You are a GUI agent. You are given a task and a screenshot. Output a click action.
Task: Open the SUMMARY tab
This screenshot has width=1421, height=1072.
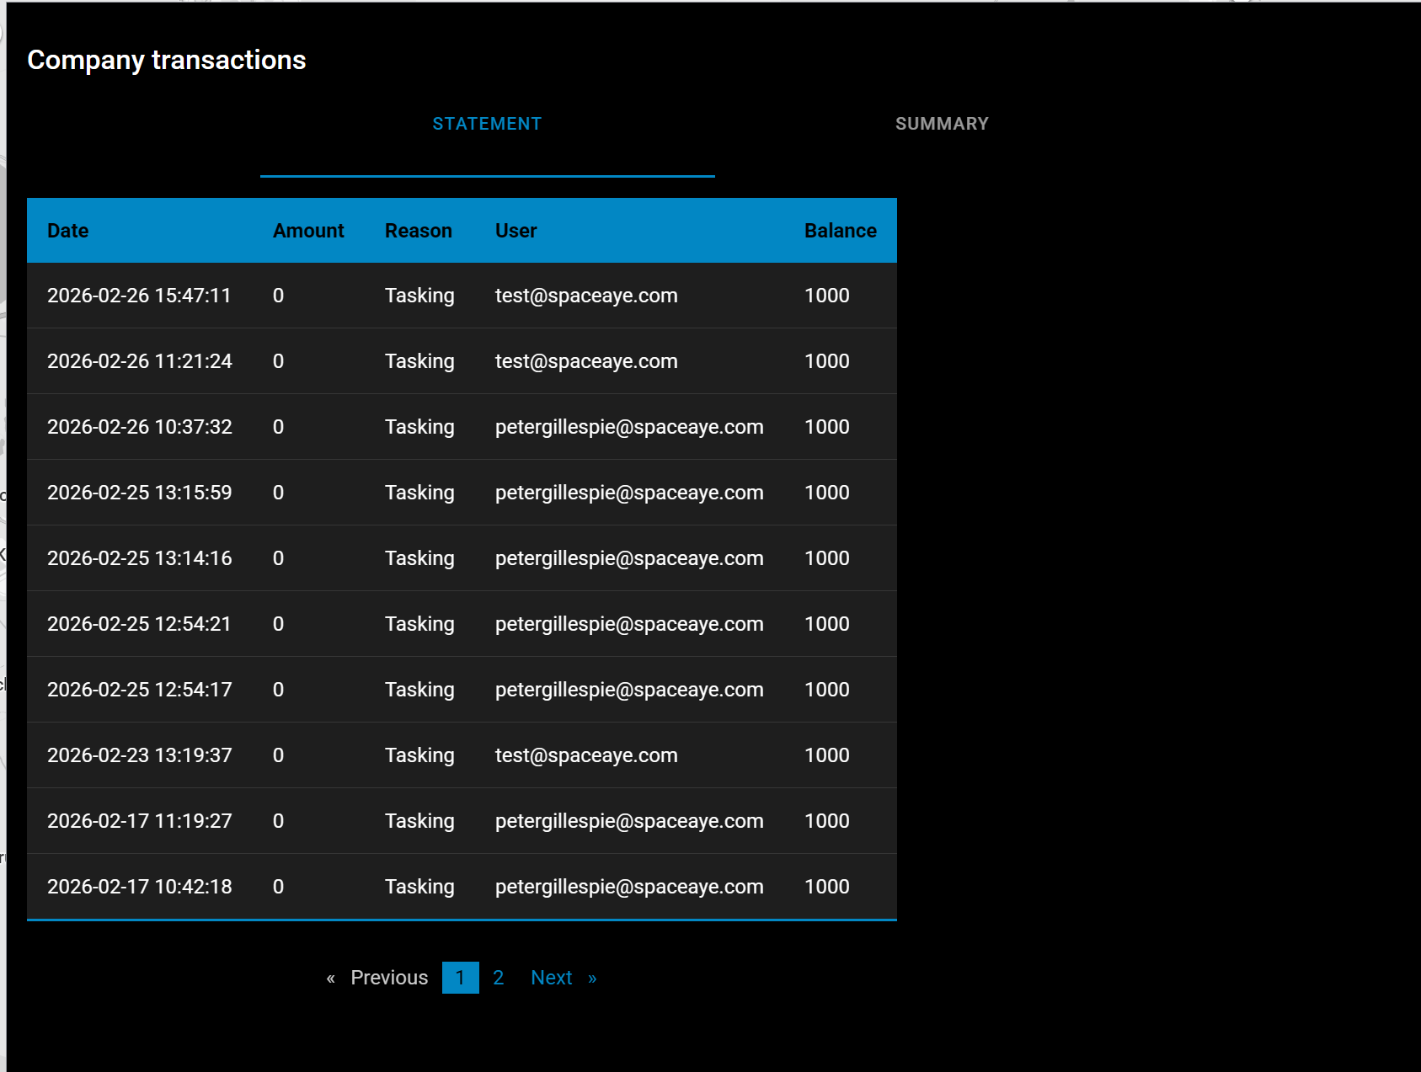941,124
